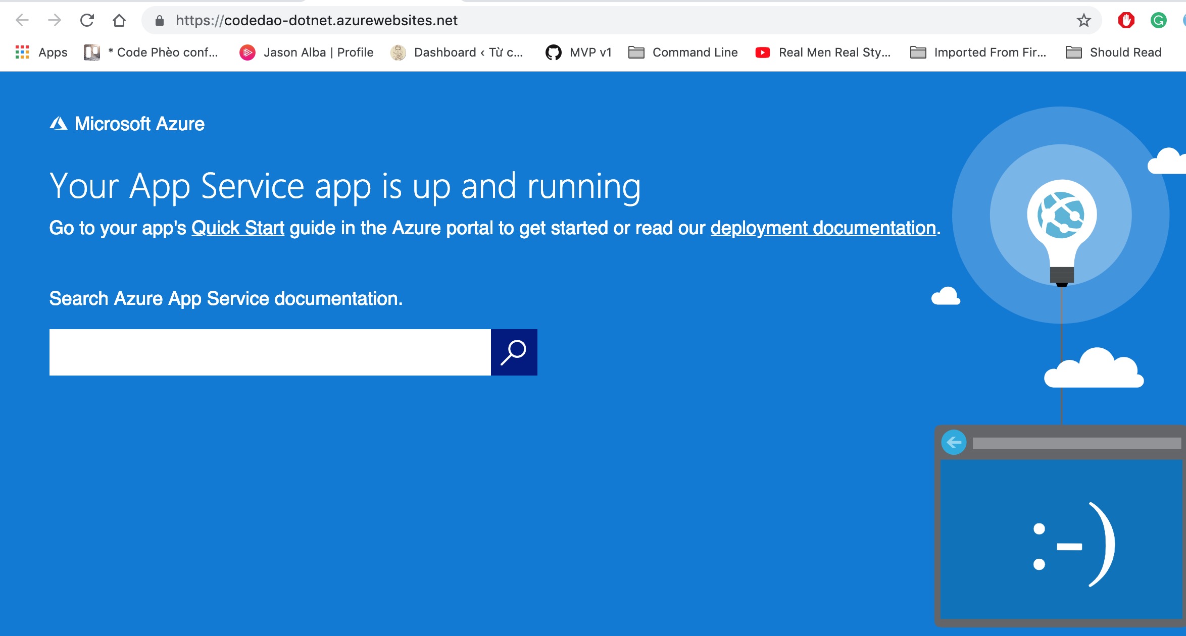Image resolution: width=1186 pixels, height=636 pixels.
Task: Bookmark page with the star icon
Action: [x=1083, y=20]
